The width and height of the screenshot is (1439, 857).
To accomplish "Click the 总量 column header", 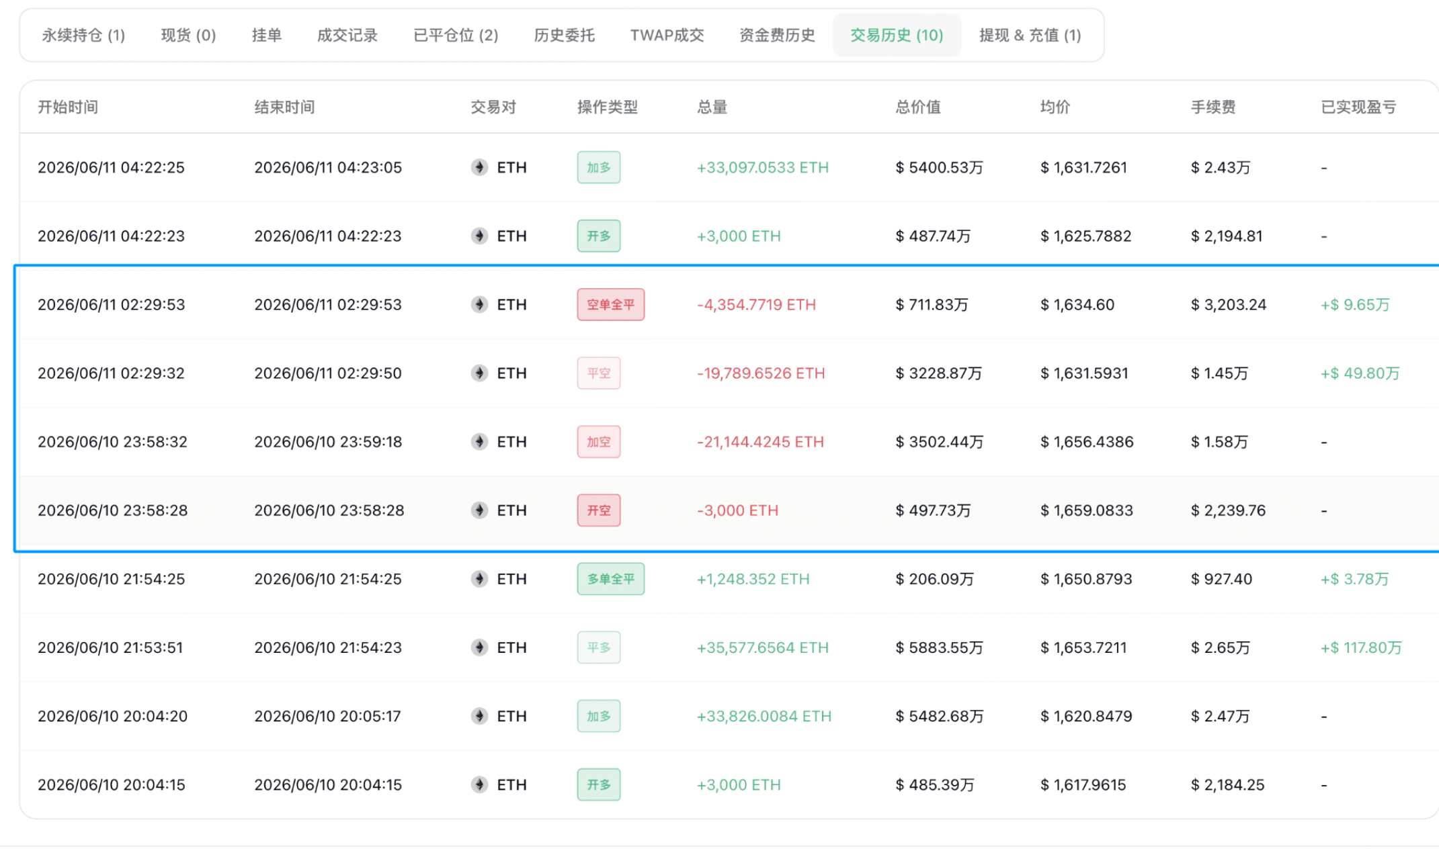I will [712, 107].
